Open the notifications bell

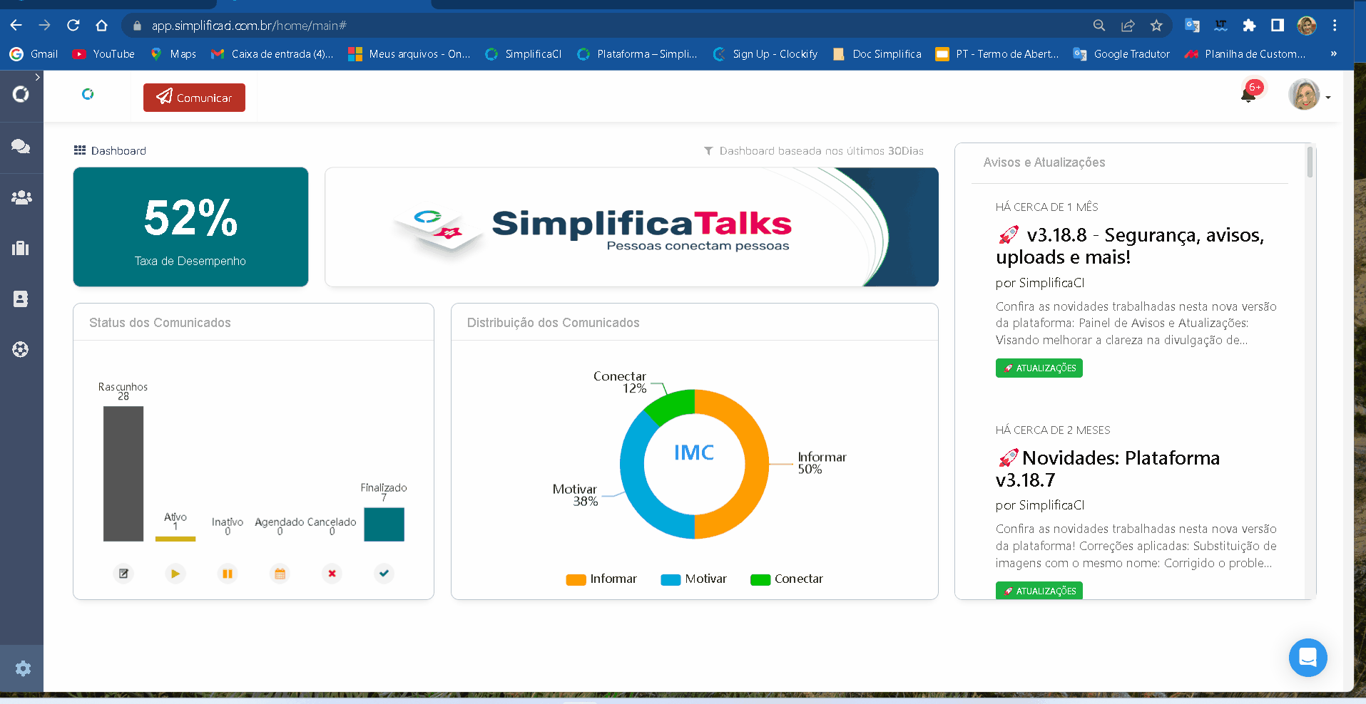pos(1248,95)
